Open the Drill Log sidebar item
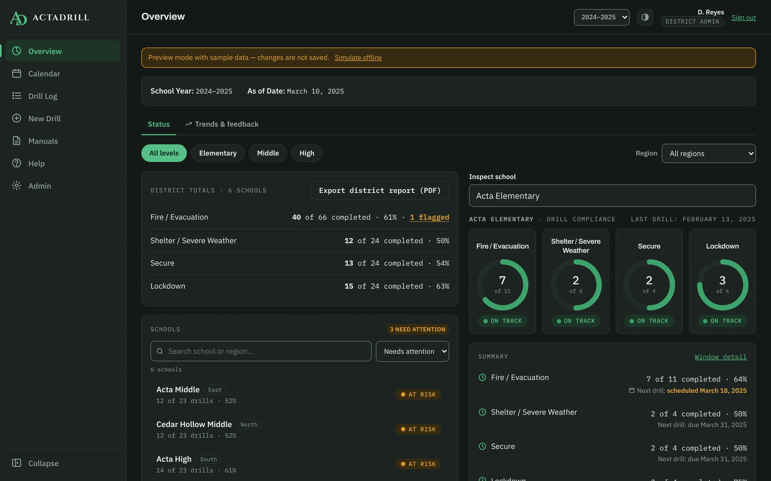 (x=63, y=96)
